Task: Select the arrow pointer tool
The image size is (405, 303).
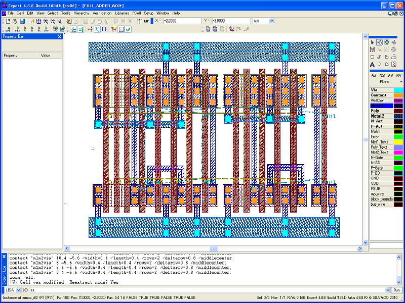Action: 372,42
